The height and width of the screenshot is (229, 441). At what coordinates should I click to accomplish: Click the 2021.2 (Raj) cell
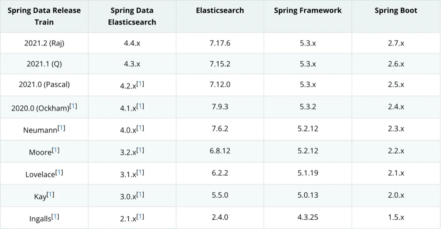point(44,43)
